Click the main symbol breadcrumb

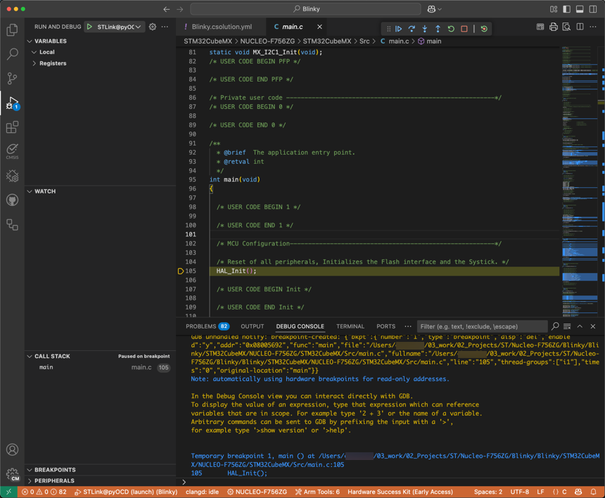429,41
